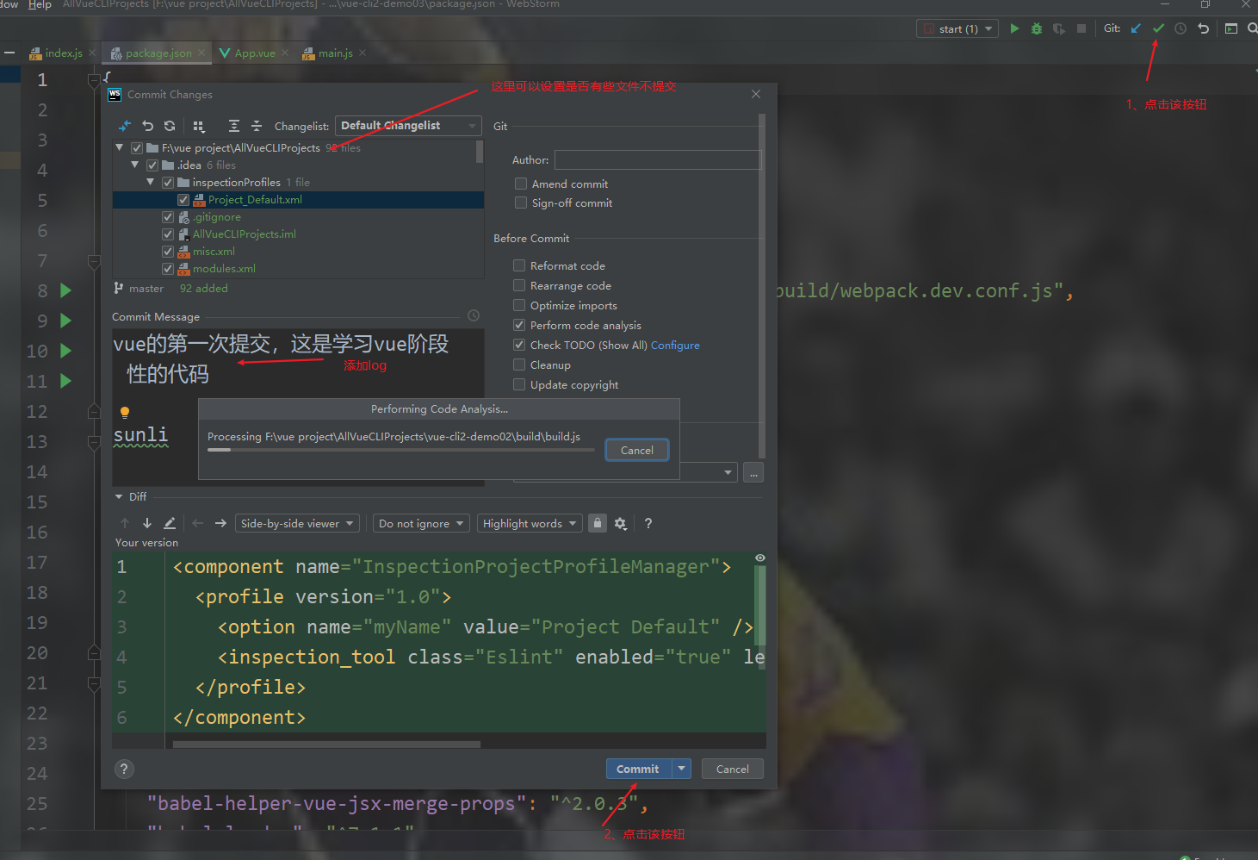The height and width of the screenshot is (860, 1258).
Task: Open the Help menu
Action: (40, 4)
